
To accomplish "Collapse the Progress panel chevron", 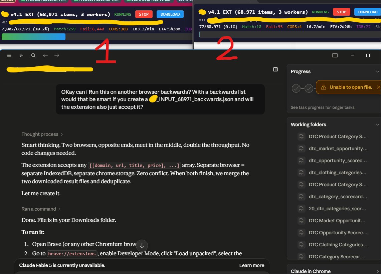I will (x=377, y=71).
